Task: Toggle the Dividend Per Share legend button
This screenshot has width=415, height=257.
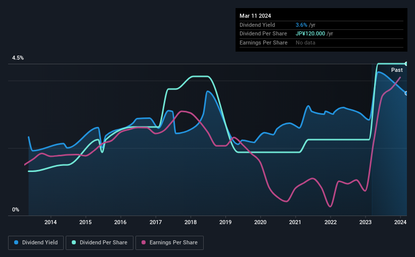Action: 100,243
